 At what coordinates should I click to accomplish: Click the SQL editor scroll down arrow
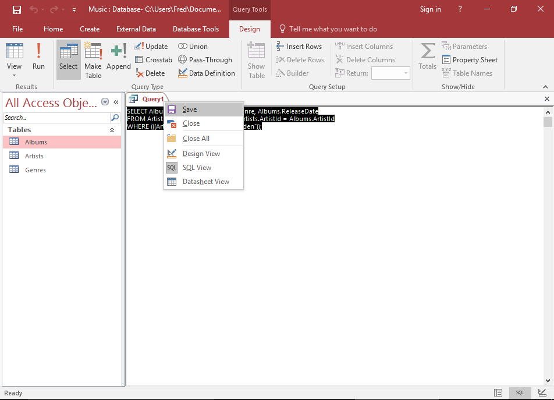[x=548, y=381]
